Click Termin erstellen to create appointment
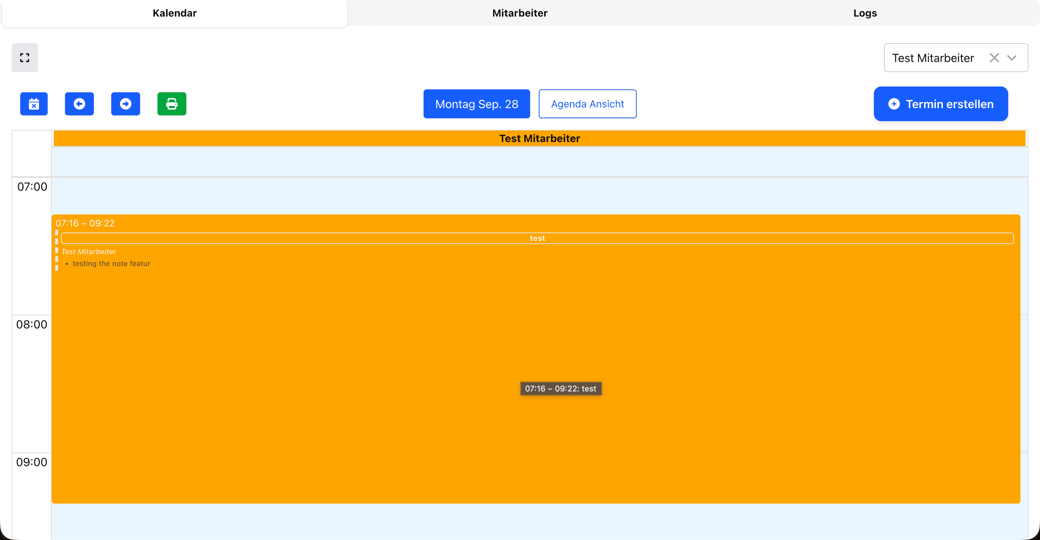This screenshot has width=1040, height=540. (x=941, y=104)
